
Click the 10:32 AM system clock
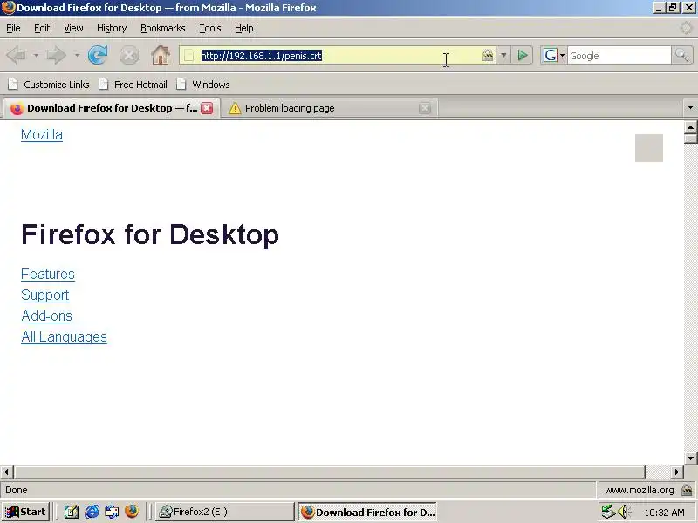coord(664,513)
